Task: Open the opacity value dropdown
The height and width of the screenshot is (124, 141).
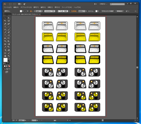Action: click(86, 11)
